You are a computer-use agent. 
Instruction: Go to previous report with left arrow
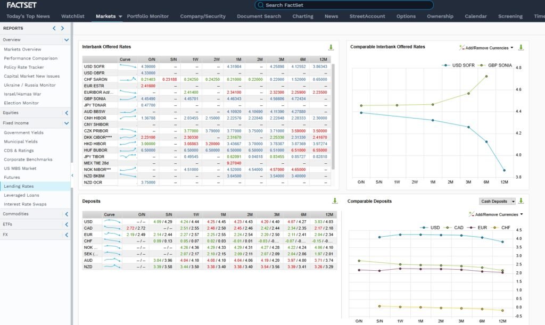click(54, 28)
